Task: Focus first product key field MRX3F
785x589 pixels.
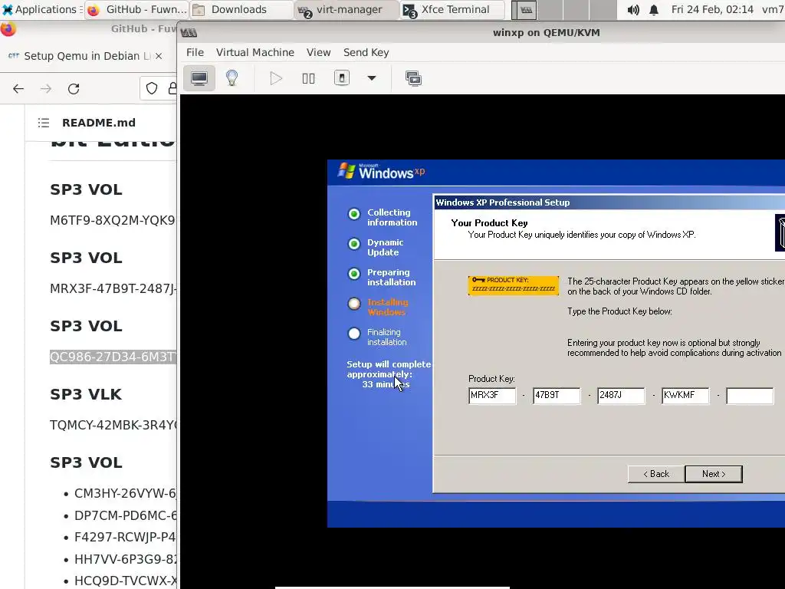Action: [491, 395]
